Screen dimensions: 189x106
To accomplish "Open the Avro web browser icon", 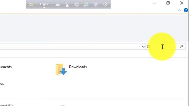I will tap(86, 5).
